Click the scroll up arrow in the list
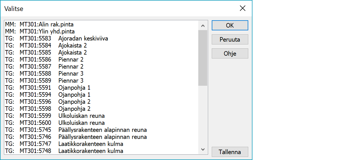337x160 pixels. (x=203, y=26)
